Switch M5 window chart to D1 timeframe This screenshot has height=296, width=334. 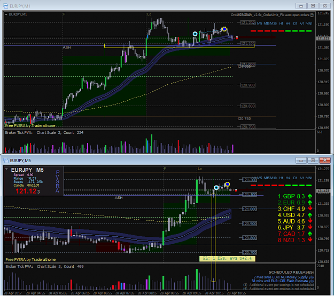(x=295, y=178)
